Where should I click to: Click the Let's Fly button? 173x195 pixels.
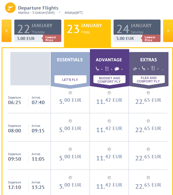coord(70,80)
